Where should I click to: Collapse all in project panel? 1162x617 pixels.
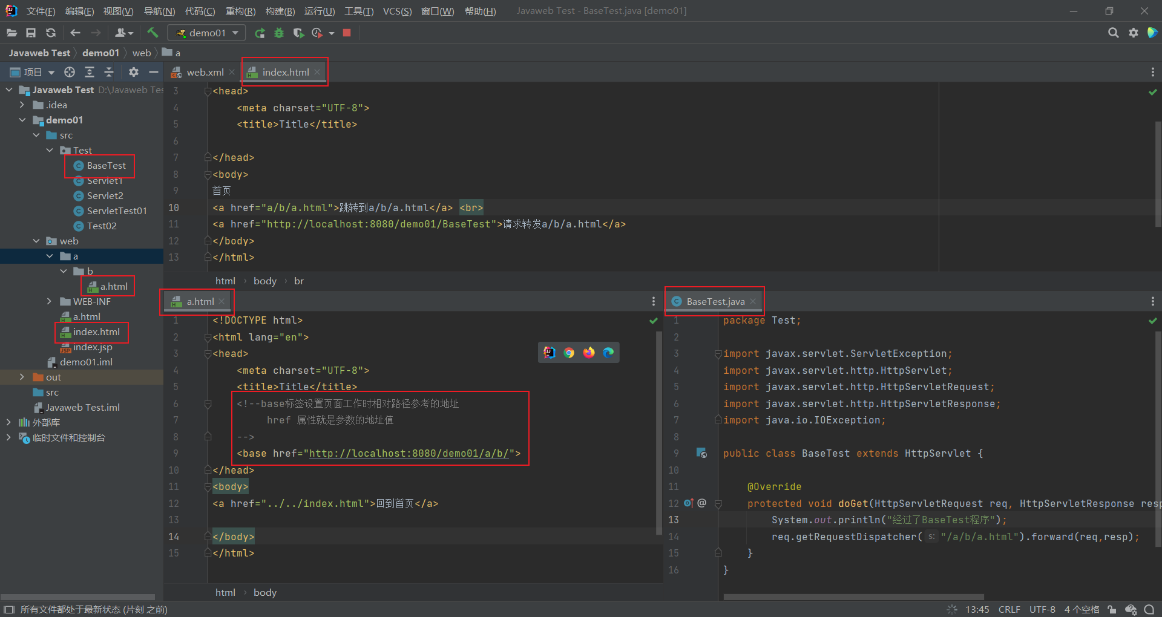[x=109, y=72]
